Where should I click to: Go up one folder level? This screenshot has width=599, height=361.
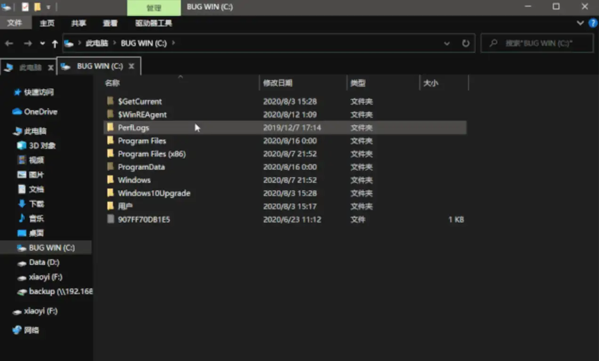tap(55, 43)
